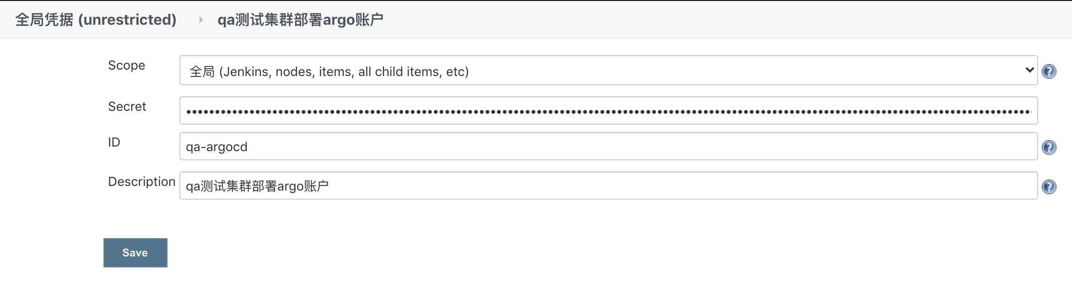Image resolution: width=1072 pixels, height=294 pixels.
Task: Click the help icon beside ID field
Action: 1049,147
